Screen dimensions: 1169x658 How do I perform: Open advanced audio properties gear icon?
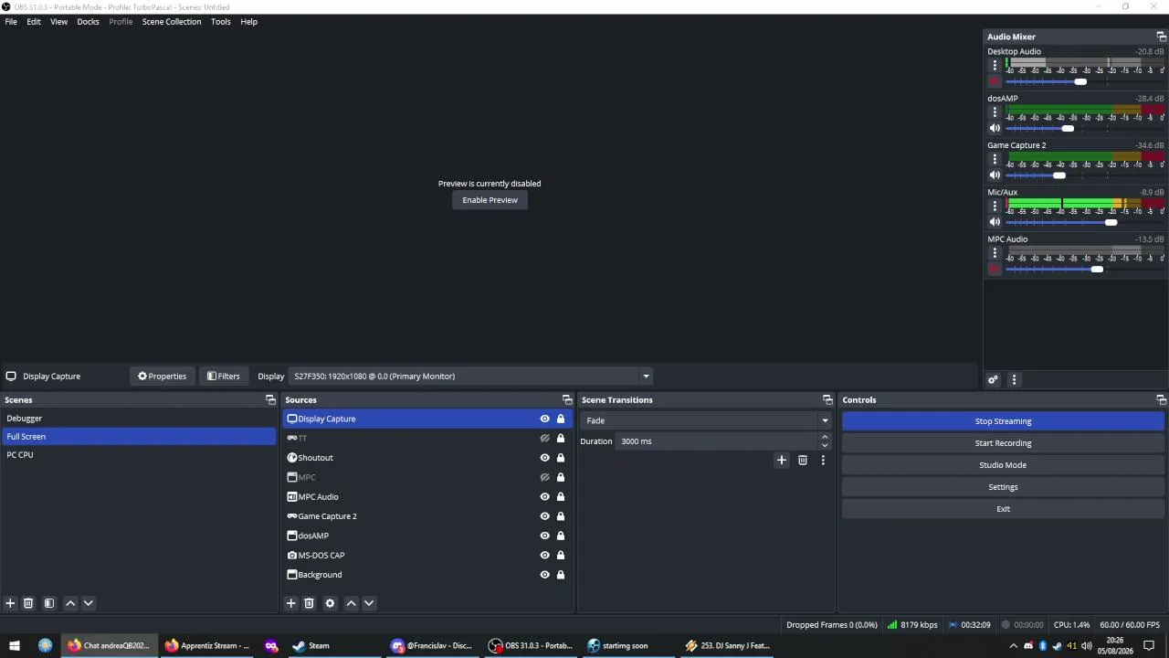993,380
